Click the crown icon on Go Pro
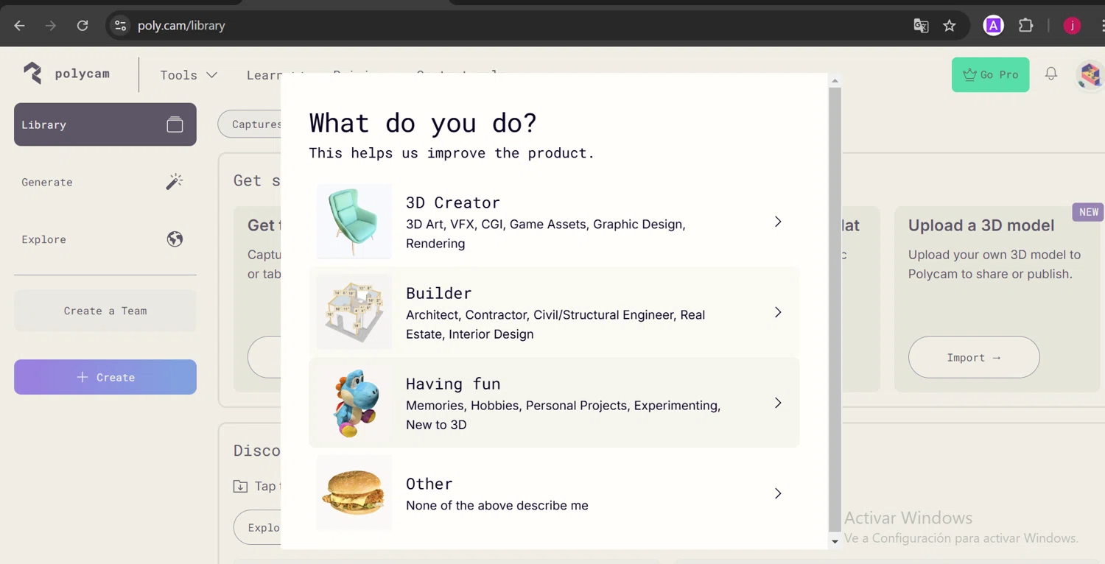 [969, 74]
